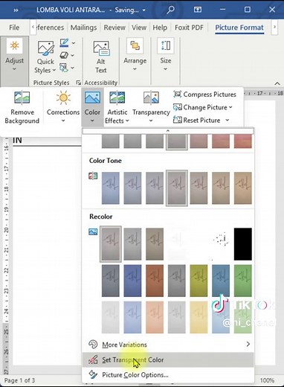The width and height of the screenshot is (284, 387).
Task: Apply light orange recolor swatch
Action: (x=155, y=317)
